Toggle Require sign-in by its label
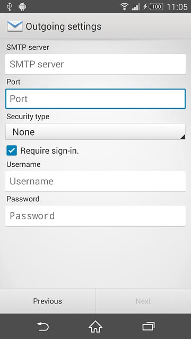The width and height of the screenshot is (191, 339). pos(49,150)
